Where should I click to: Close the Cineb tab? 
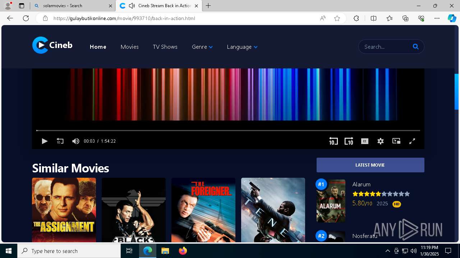coord(197,6)
